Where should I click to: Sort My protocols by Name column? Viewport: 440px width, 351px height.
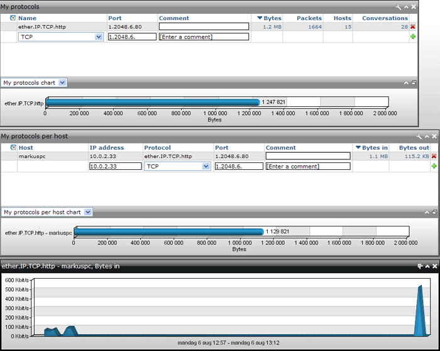[x=27, y=18]
